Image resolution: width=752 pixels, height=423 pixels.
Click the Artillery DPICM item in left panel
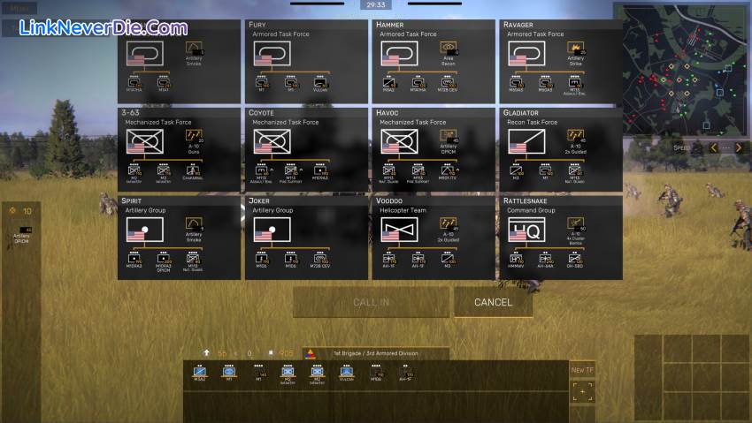click(21, 236)
